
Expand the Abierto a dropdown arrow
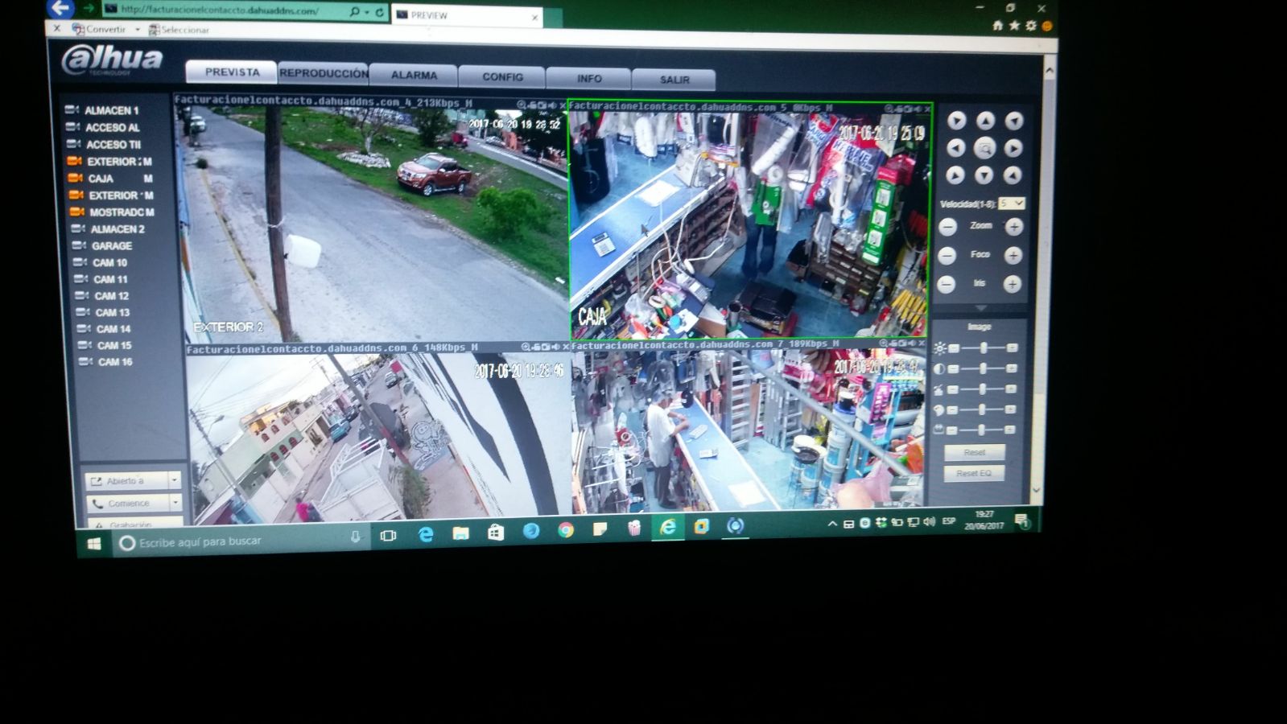click(175, 480)
